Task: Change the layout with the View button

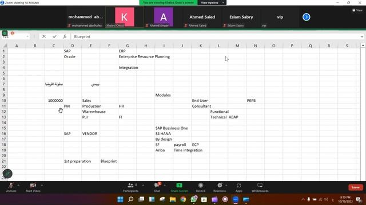Action: coord(357,10)
